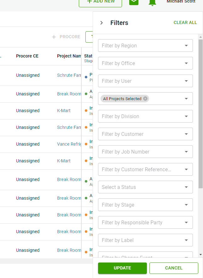Expand the Filter by Stage dropdown

click(186, 205)
